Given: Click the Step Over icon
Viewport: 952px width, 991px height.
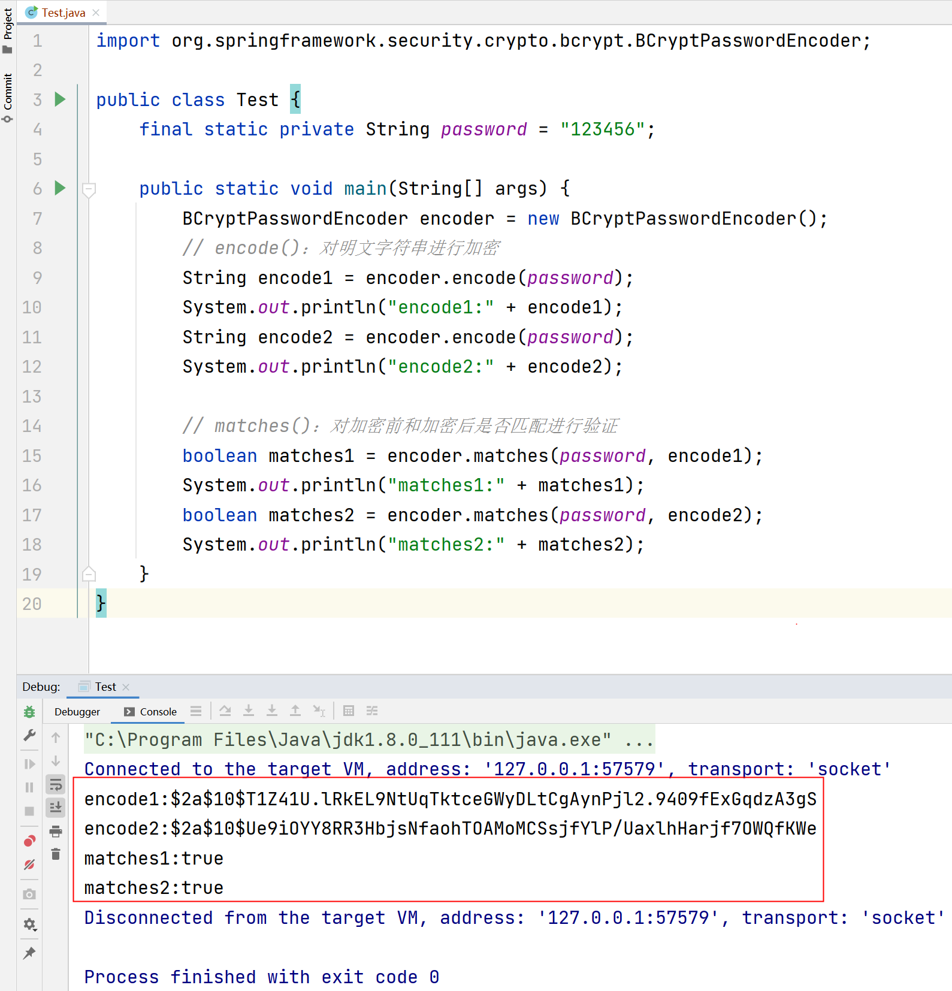Looking at the screenshot, I should [x=225, y=711].
